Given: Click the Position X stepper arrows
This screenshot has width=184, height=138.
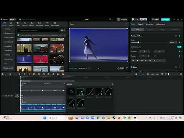Looking at the screenshot, I should click(x=149, y=51).
